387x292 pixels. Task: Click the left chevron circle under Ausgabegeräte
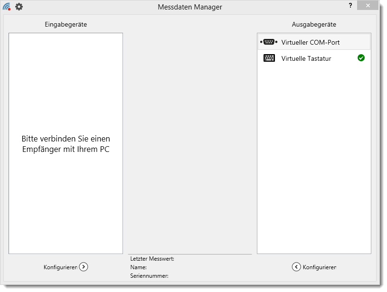(x=296, y=267)
